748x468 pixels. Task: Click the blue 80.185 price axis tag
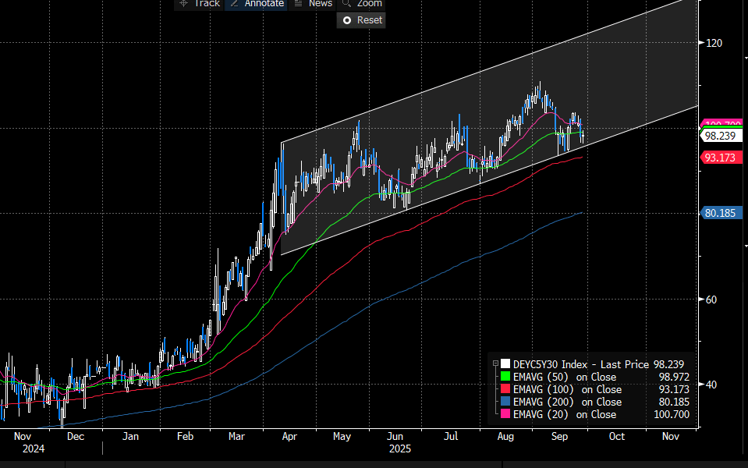click(721, 212)
